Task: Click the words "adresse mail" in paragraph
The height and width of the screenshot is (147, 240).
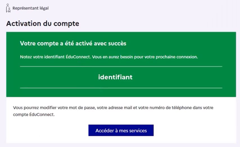Action: (x=116, y=108)
